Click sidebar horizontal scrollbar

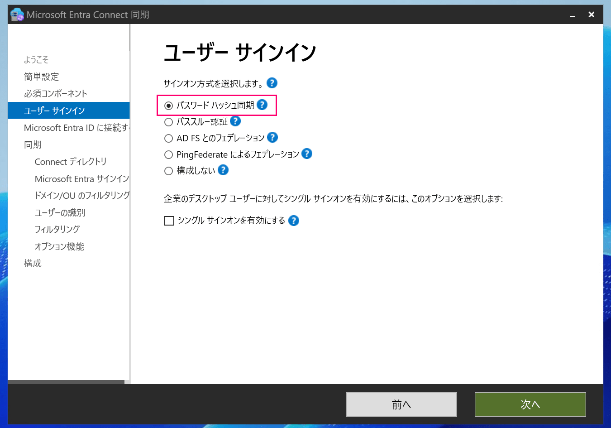point(66,382)
